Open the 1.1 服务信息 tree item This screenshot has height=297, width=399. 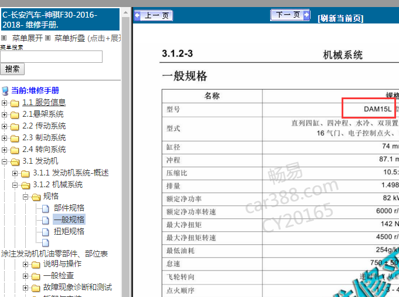coord(44,103)
